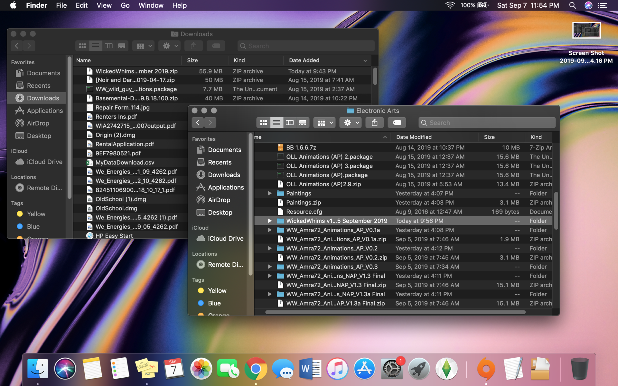Switch Downloads window to gallery view
Viewport: 618px width, 386px height.
tap(122, 46)
